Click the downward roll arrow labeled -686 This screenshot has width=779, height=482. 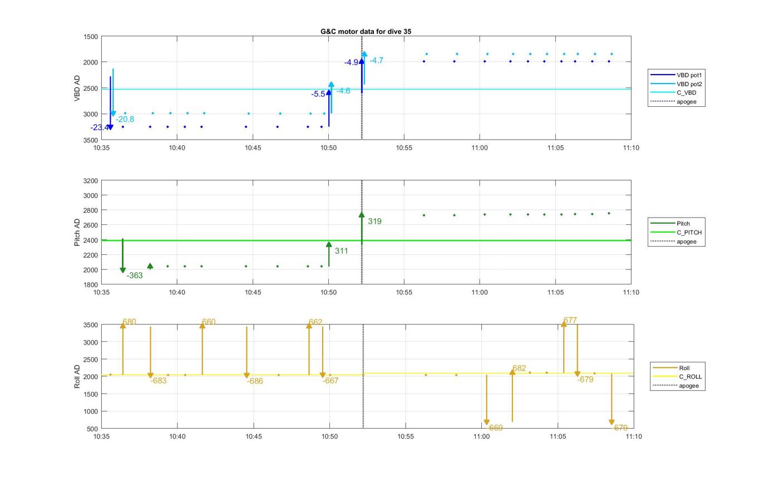coord(246,353)
